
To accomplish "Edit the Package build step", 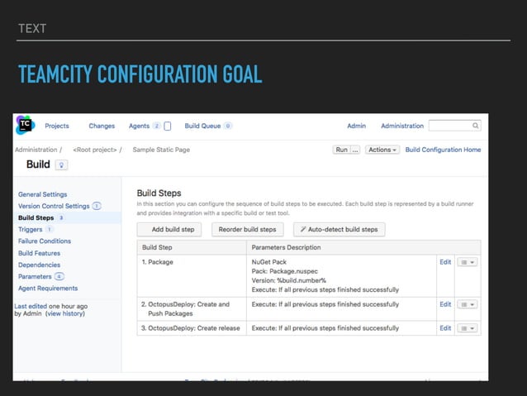I will (x=445, y=262).
